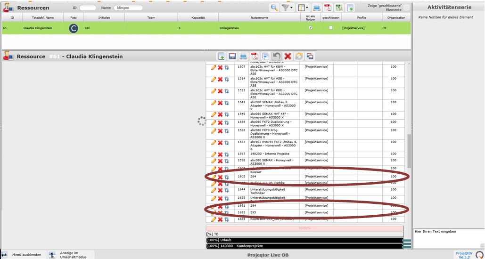485x259 pixels.
Task: Save the resource Claudia Klingenstein
Action: pyautogui.click(x=232, y=57)
